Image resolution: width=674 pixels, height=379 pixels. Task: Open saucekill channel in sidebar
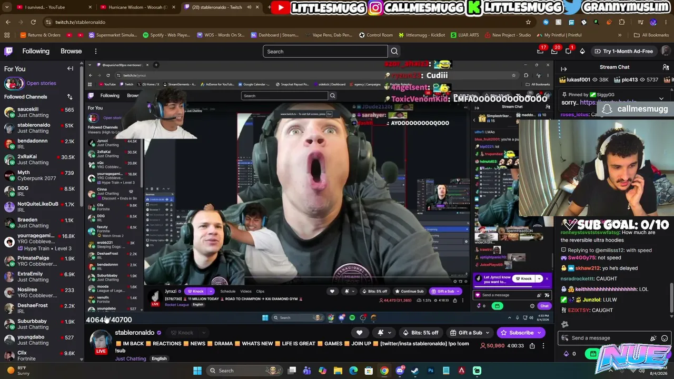pos(39,112)
